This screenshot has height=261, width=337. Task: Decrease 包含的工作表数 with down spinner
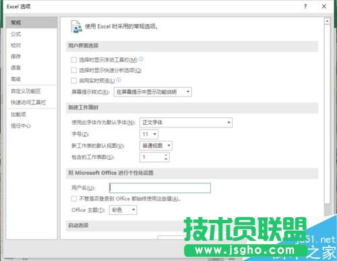(166, 159)
